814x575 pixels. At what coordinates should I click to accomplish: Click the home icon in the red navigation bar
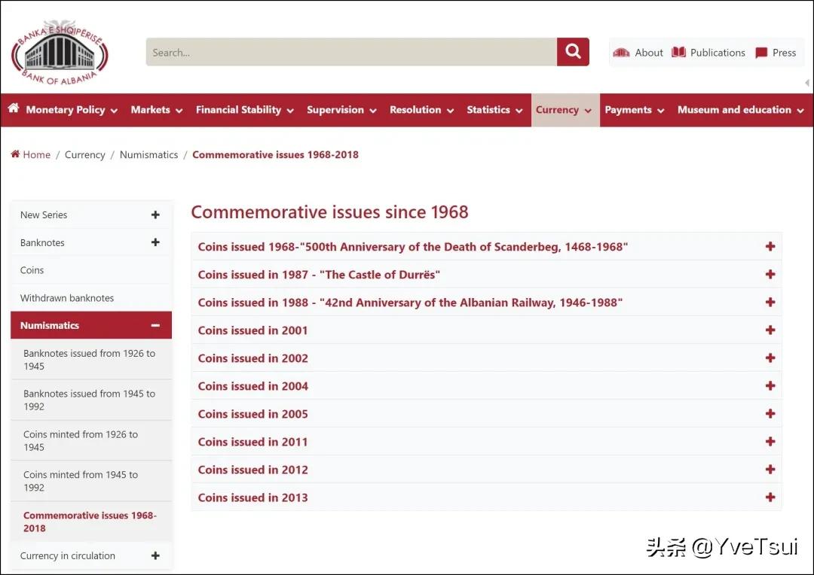(x=14, y=108)
